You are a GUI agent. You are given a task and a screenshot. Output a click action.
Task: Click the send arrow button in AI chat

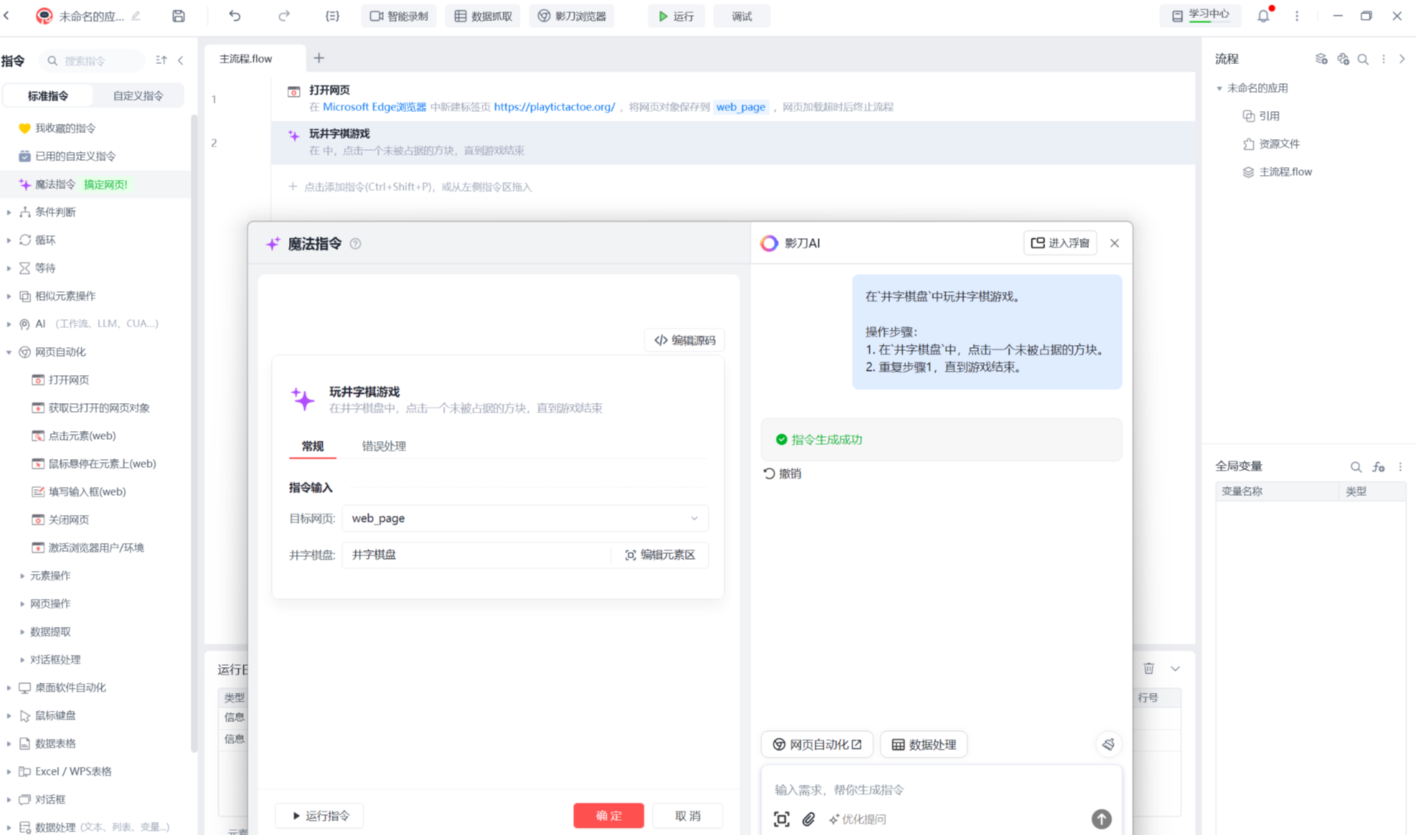click(1101, 819)
